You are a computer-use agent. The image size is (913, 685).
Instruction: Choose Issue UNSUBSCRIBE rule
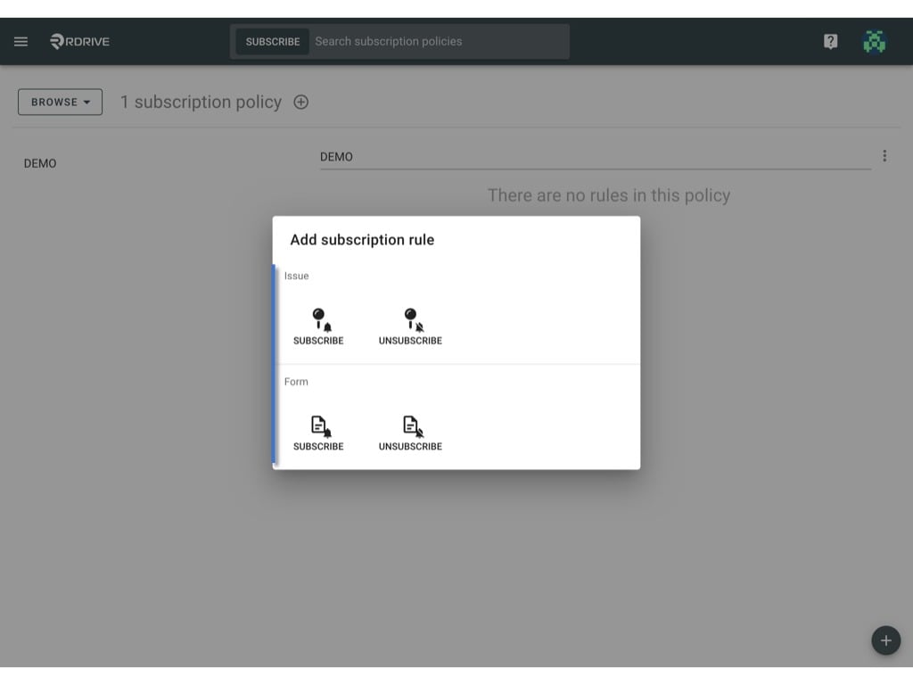pos(410,326)
